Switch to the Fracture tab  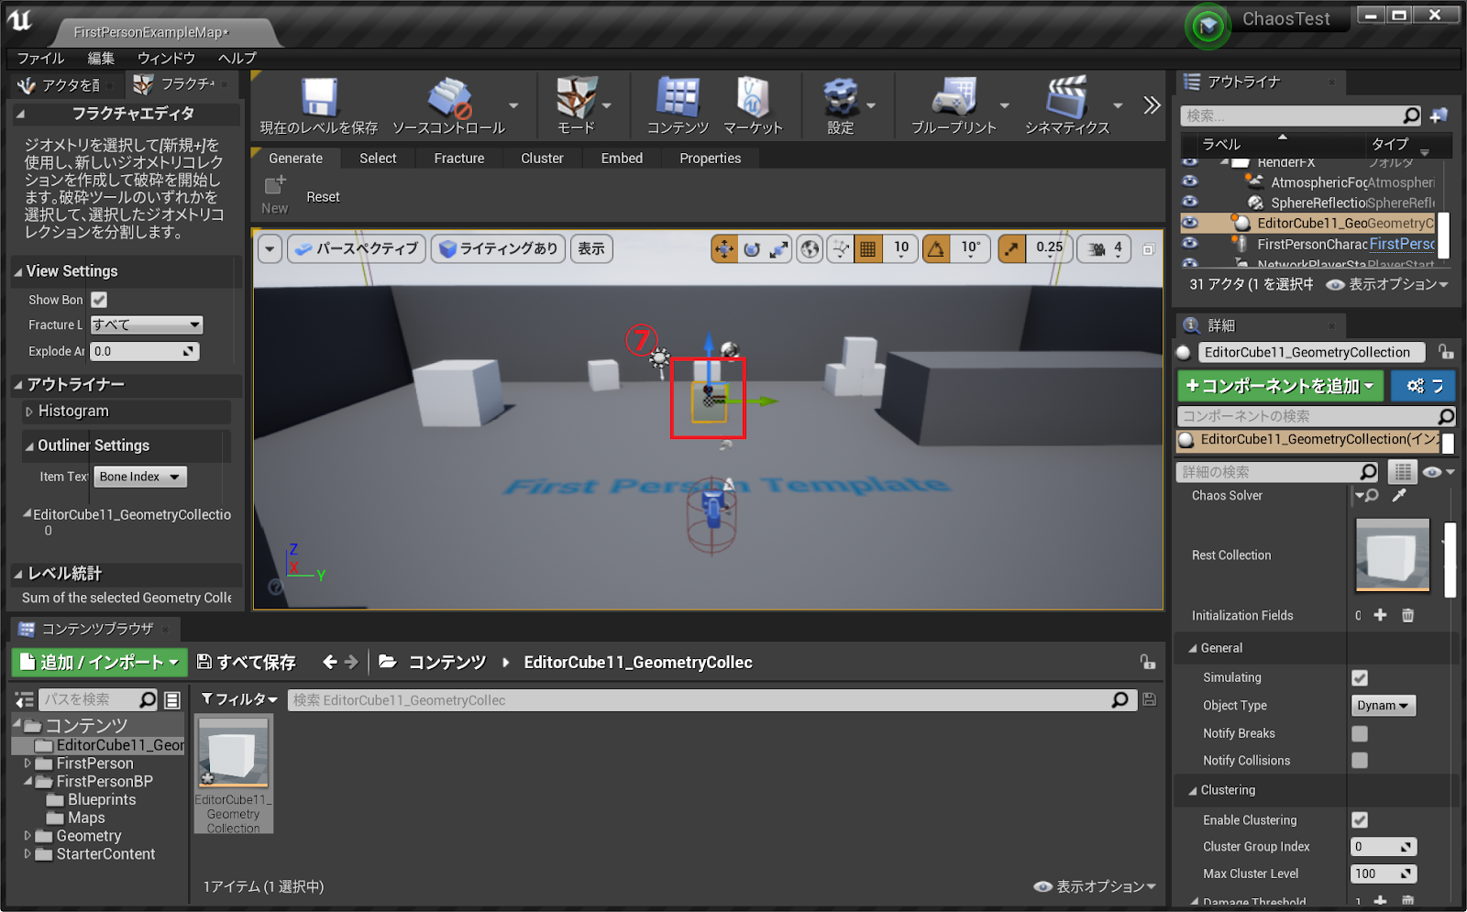click(x=459, y=158)
